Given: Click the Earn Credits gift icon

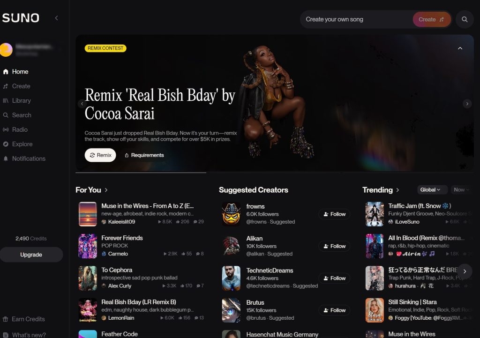Looking at the screenshot, I should [5, 319].
